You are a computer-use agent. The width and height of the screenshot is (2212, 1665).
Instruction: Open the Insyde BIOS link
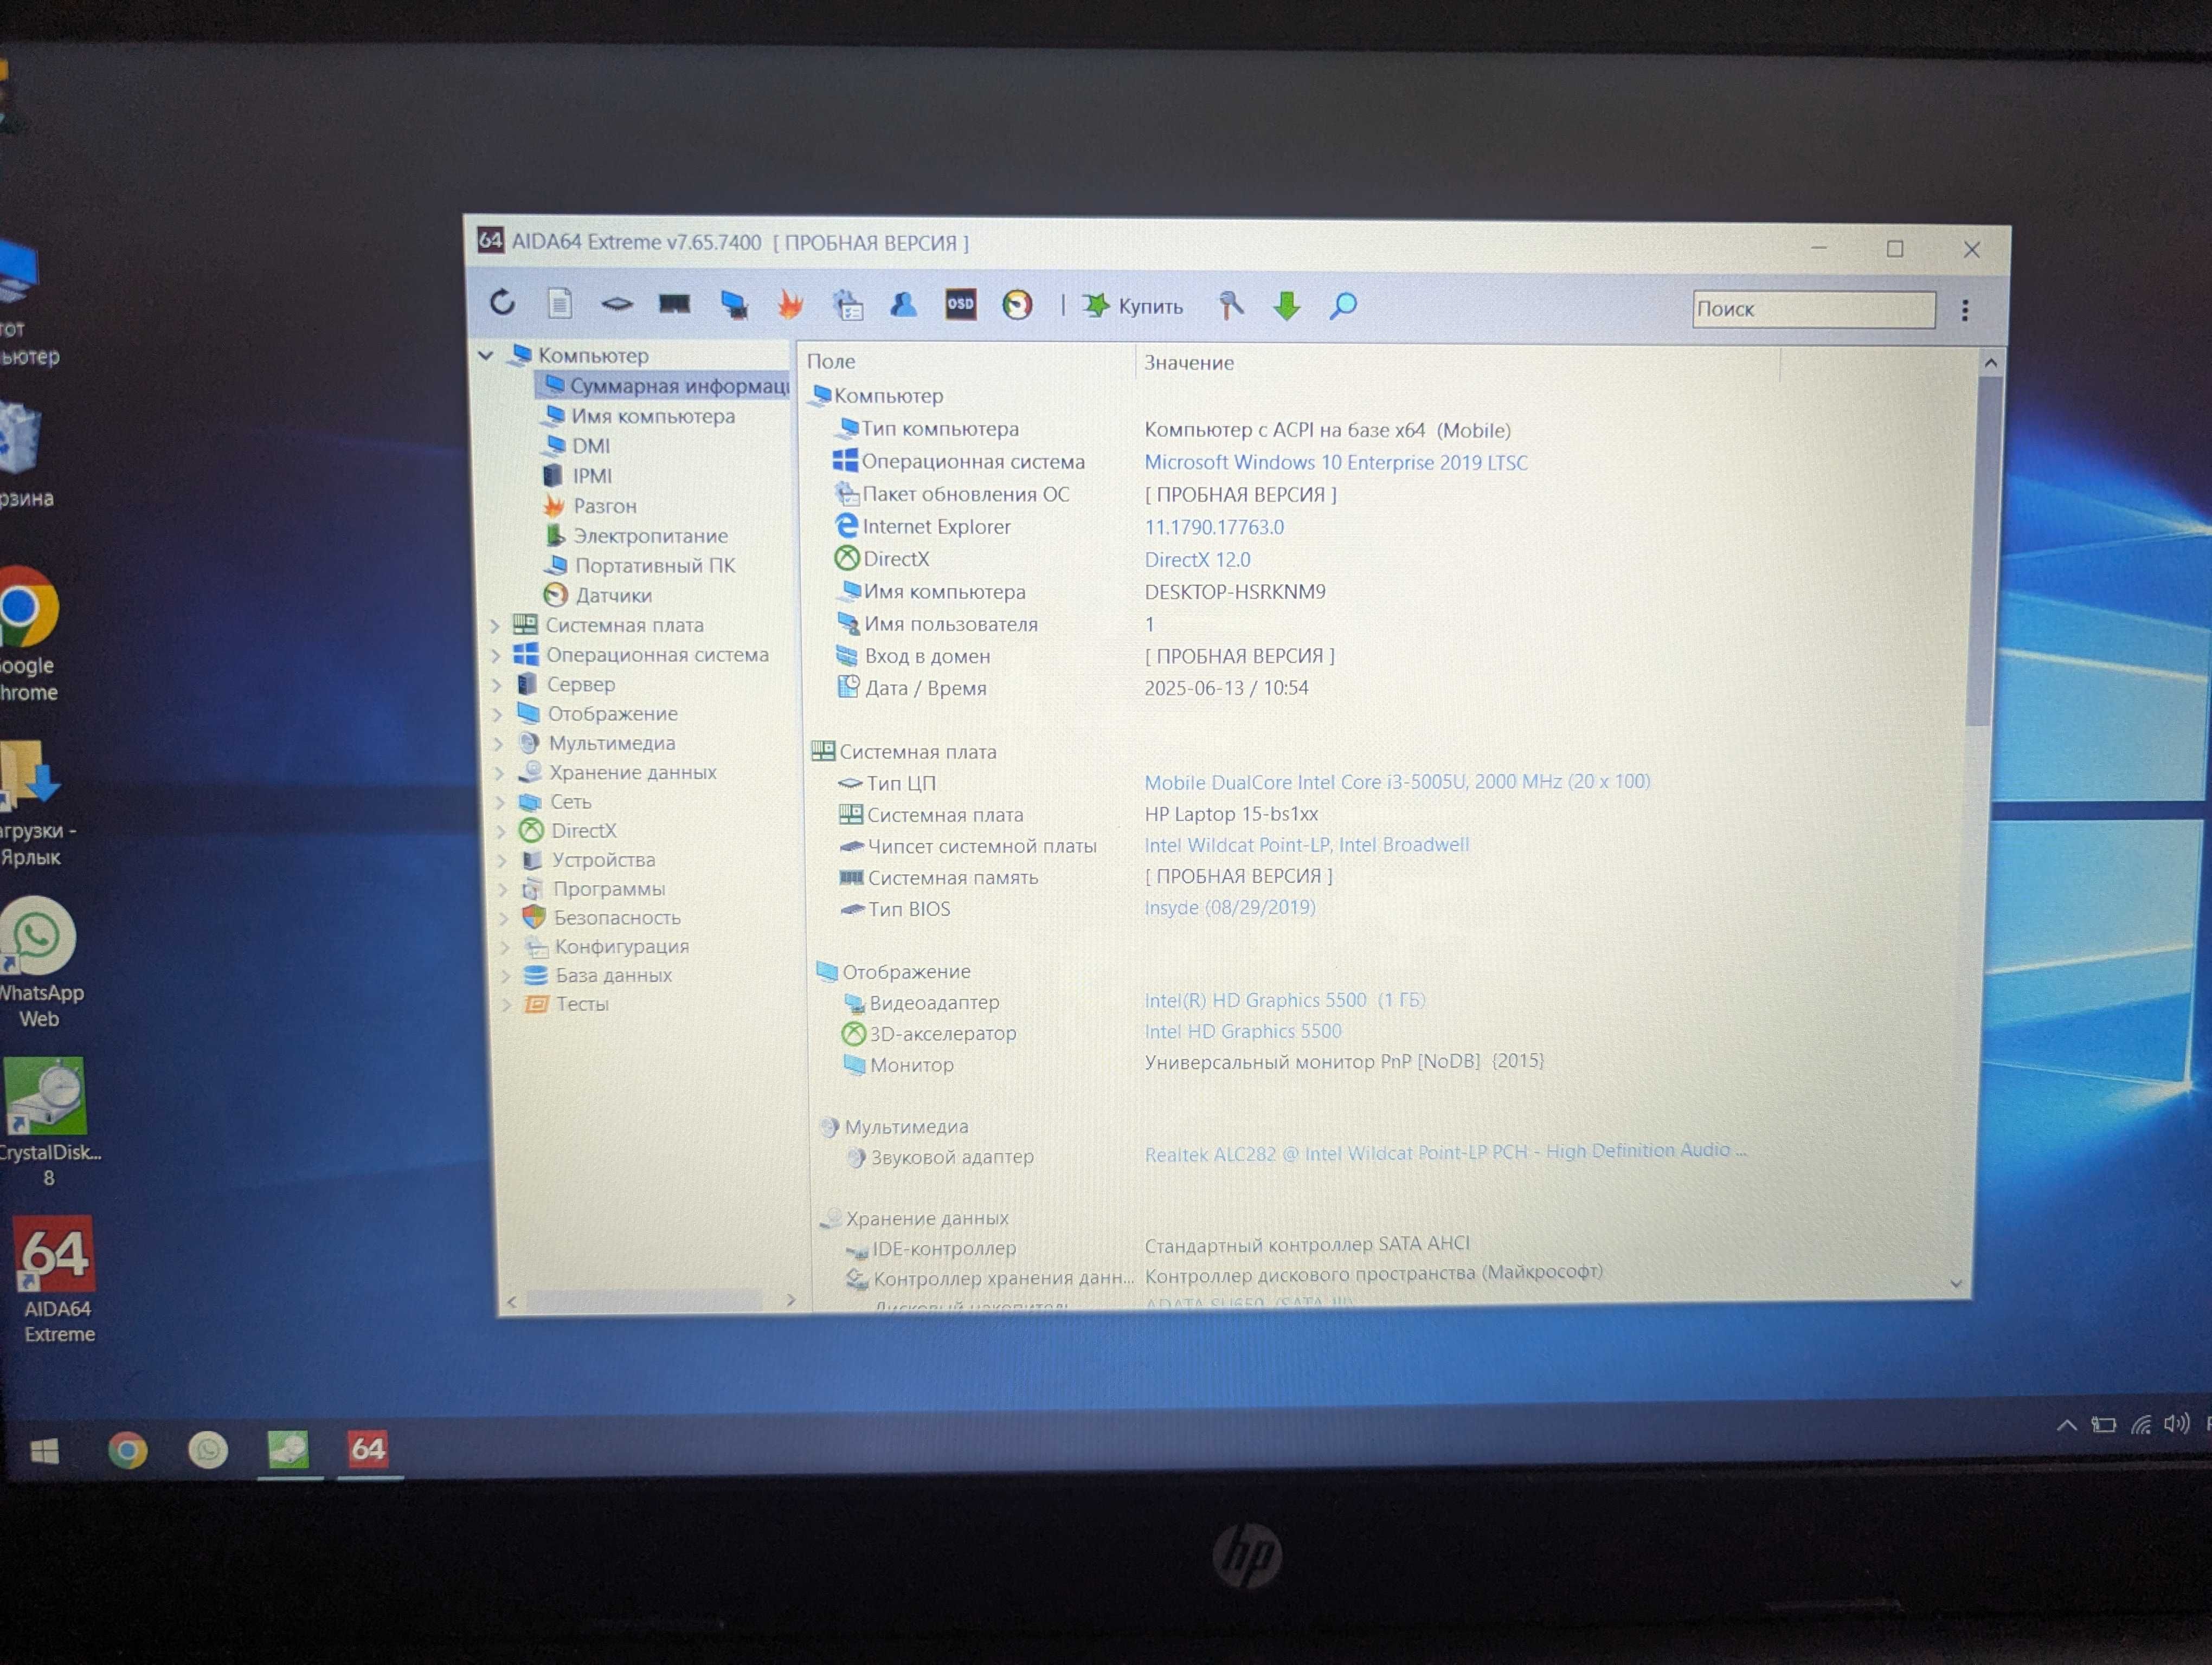[1230, 907]
